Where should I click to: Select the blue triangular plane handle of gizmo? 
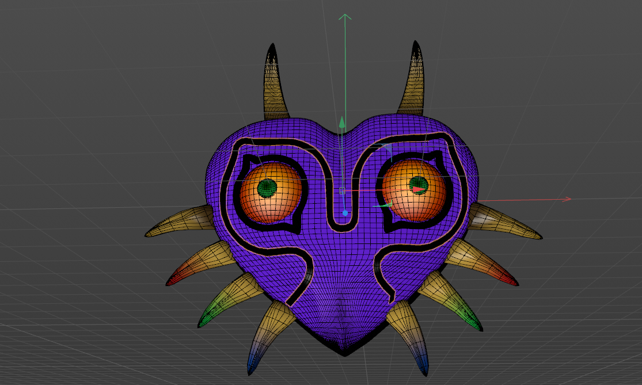[x=388, y=148]
